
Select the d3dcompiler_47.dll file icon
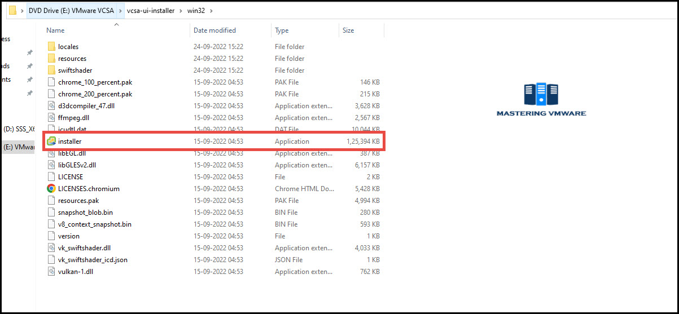click(x=51, y=106)
